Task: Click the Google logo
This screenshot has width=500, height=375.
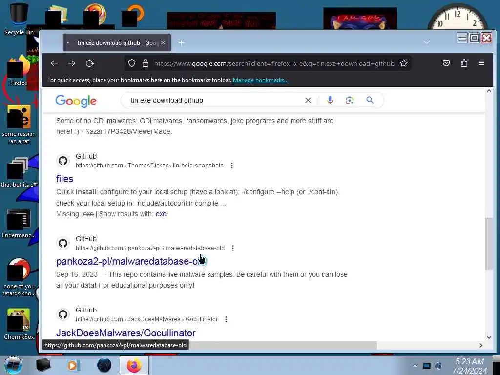Action: [x=76, y=101]
